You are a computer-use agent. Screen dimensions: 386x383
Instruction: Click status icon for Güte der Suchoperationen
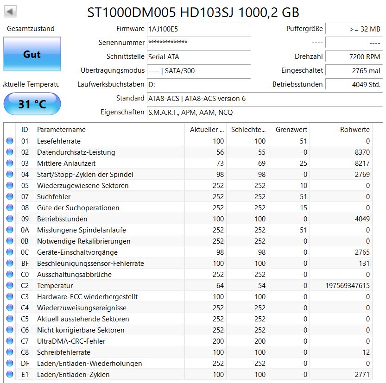click(x=10, y=207)
